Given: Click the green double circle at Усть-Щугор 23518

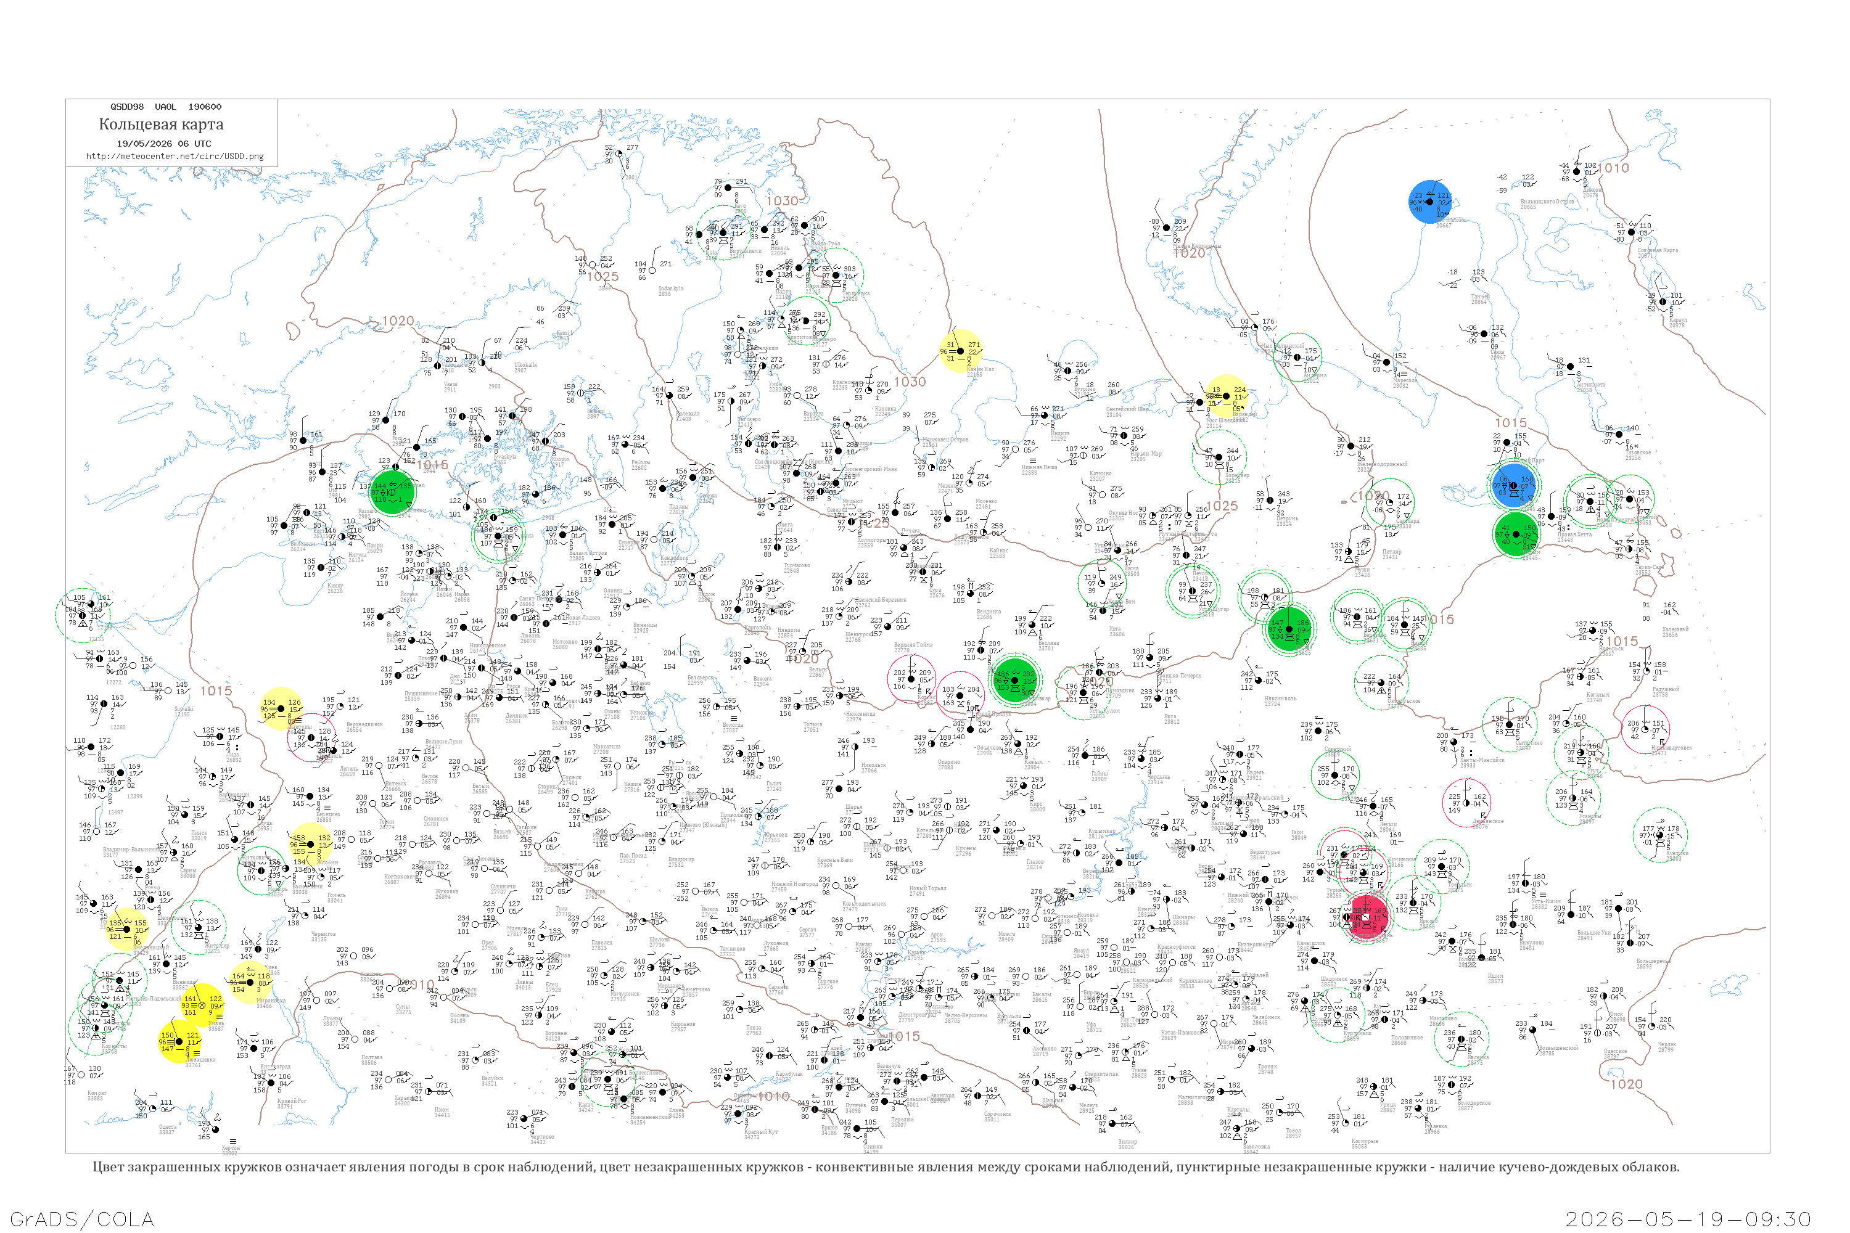Looking at the screenshot, I should (1193, 591).
